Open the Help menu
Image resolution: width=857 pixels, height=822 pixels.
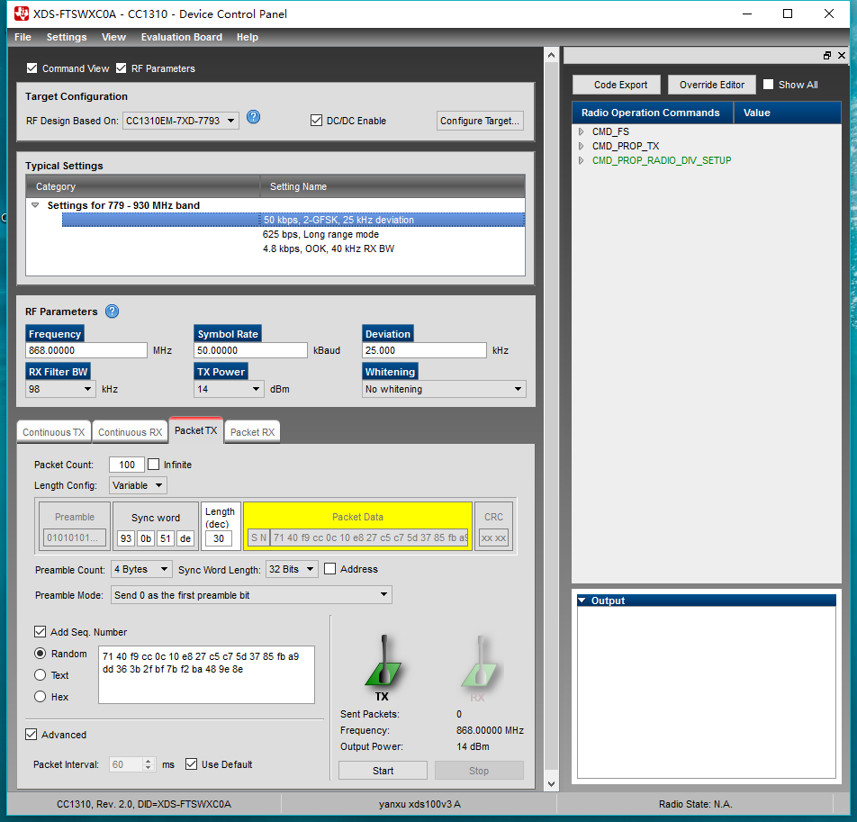point(247,37)
